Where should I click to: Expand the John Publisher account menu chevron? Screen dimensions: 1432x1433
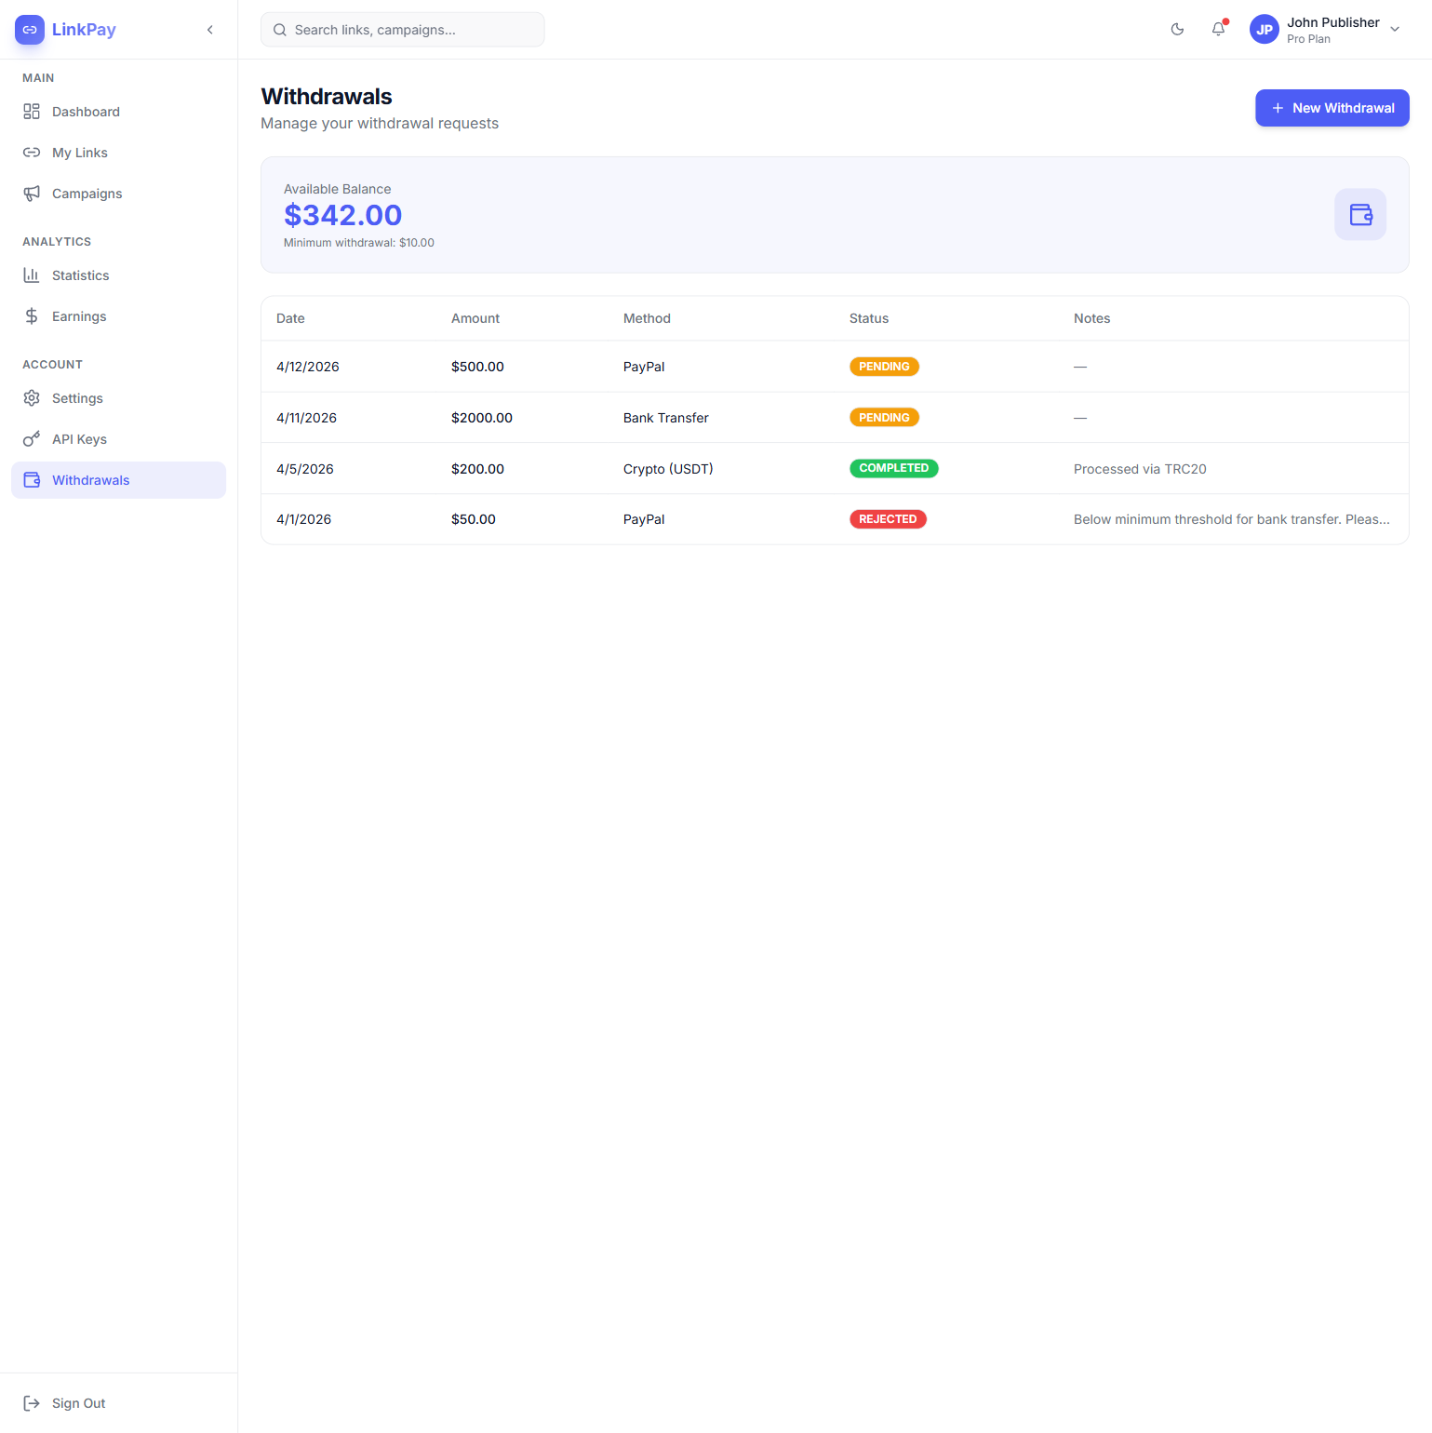point(1395,30)
